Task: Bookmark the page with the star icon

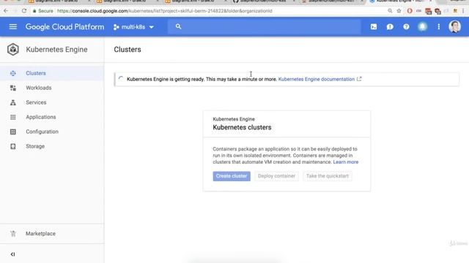Action: point(399,11)
